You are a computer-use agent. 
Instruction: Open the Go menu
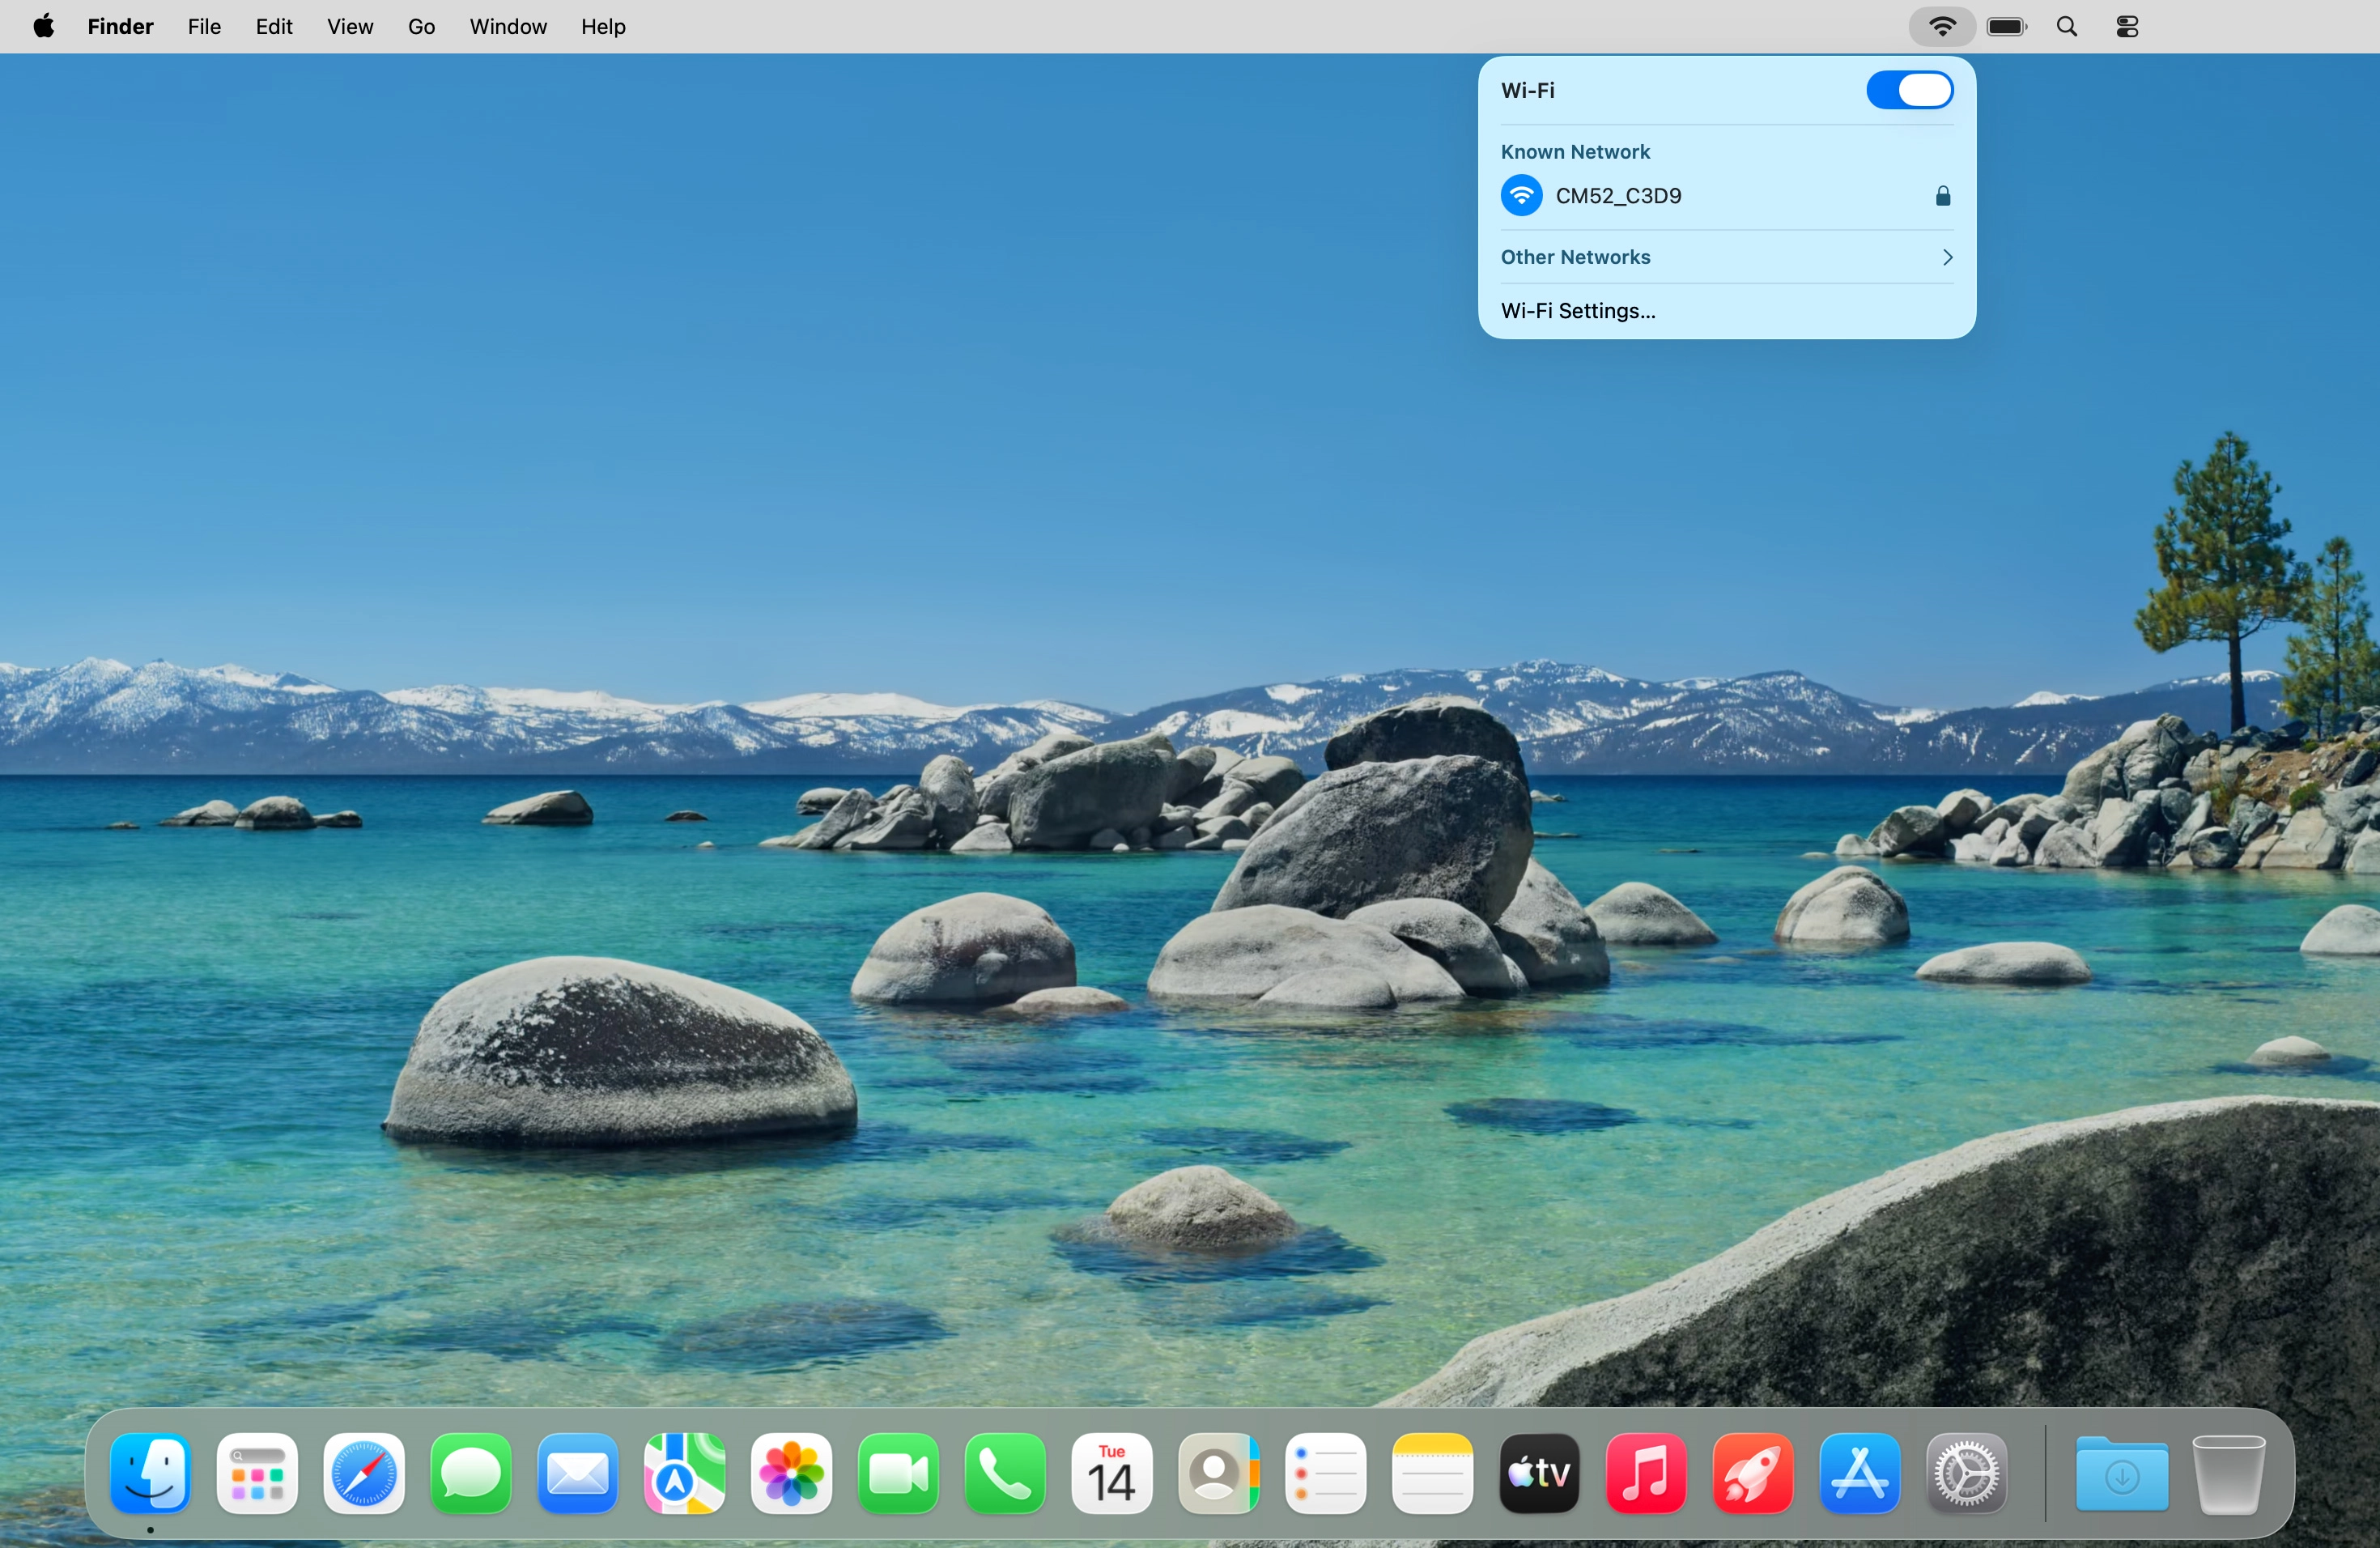(421, 27)
